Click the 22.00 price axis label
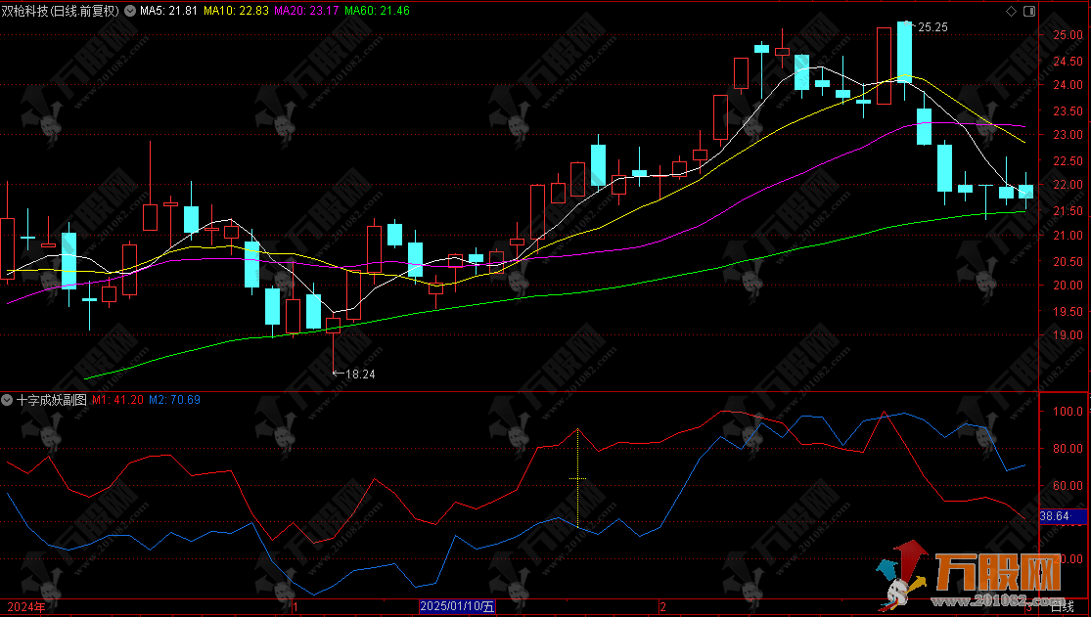Image resolution: width=1091 pixels, height=617 pixels. [1068, 185]
